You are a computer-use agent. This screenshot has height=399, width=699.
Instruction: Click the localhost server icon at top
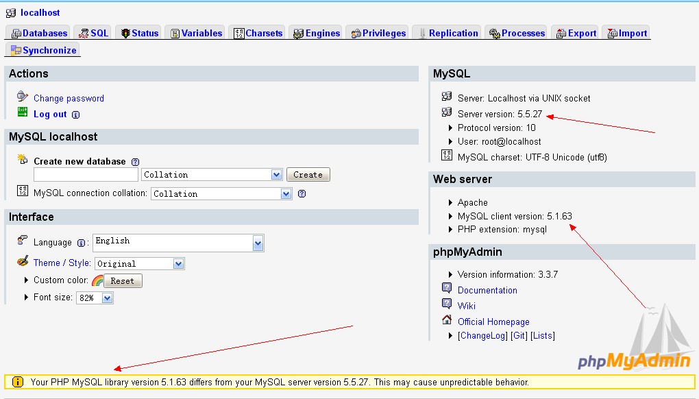[11, 13]
